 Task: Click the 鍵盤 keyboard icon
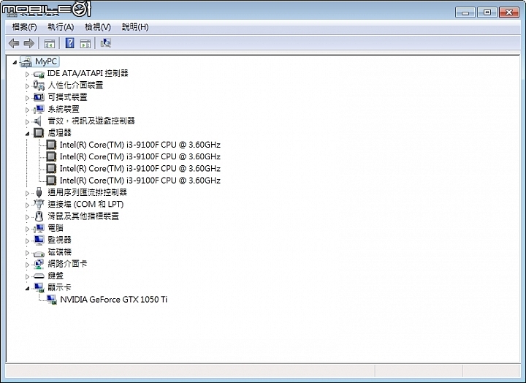pos(39,276)
